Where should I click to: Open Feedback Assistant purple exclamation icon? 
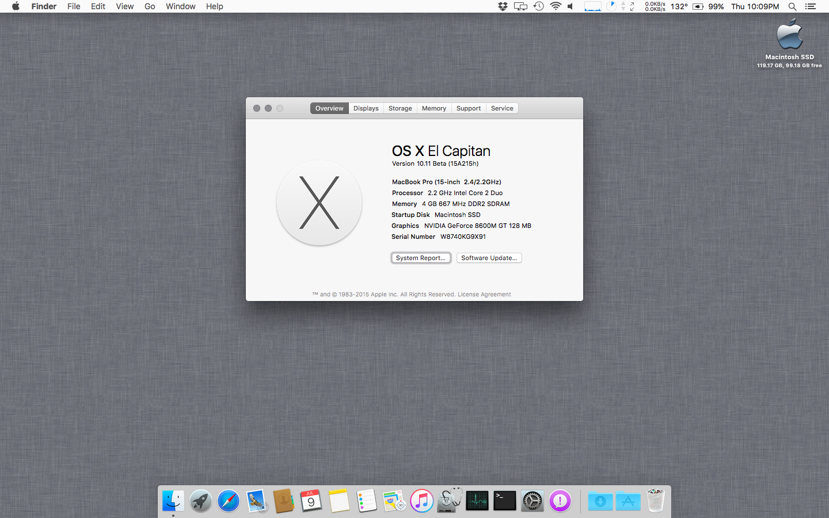(560, 501)
